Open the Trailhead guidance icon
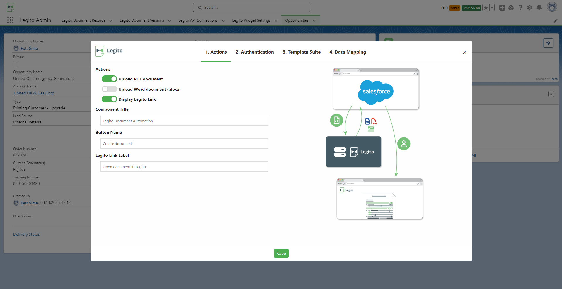 511,8
